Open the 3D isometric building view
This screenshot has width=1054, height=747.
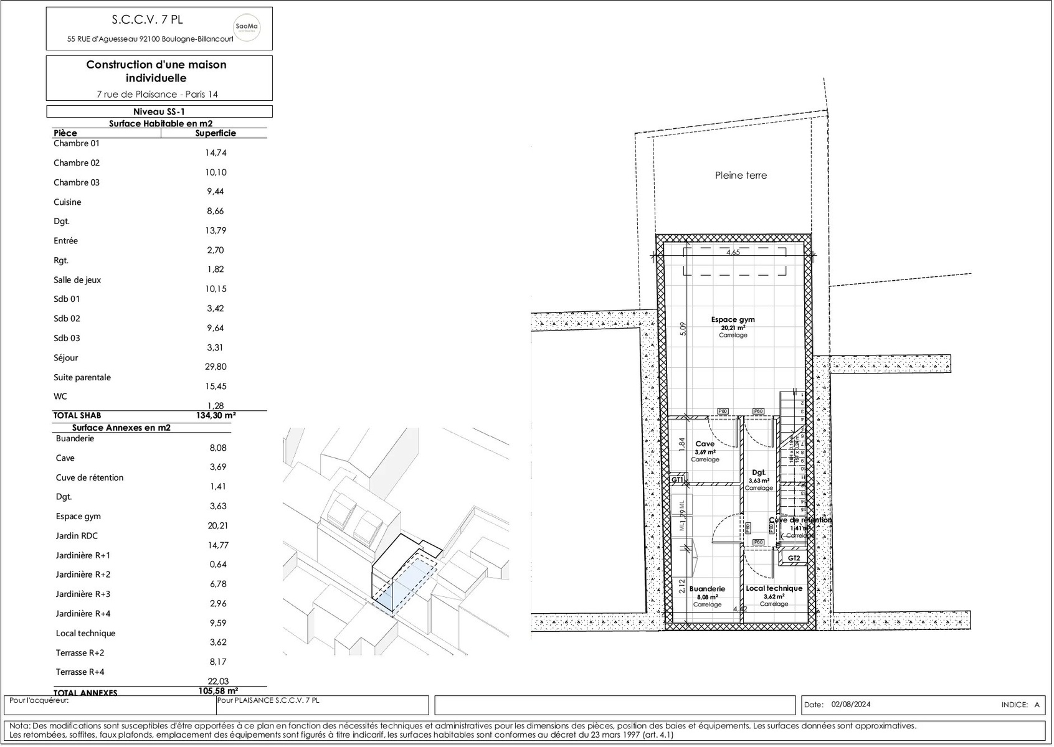coord(396,542)
